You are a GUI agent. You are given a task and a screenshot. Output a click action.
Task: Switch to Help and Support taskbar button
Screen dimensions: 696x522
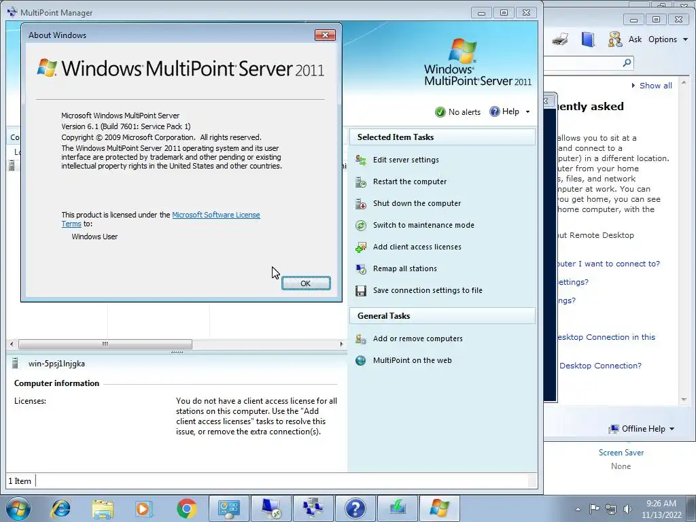click(355, 508)
